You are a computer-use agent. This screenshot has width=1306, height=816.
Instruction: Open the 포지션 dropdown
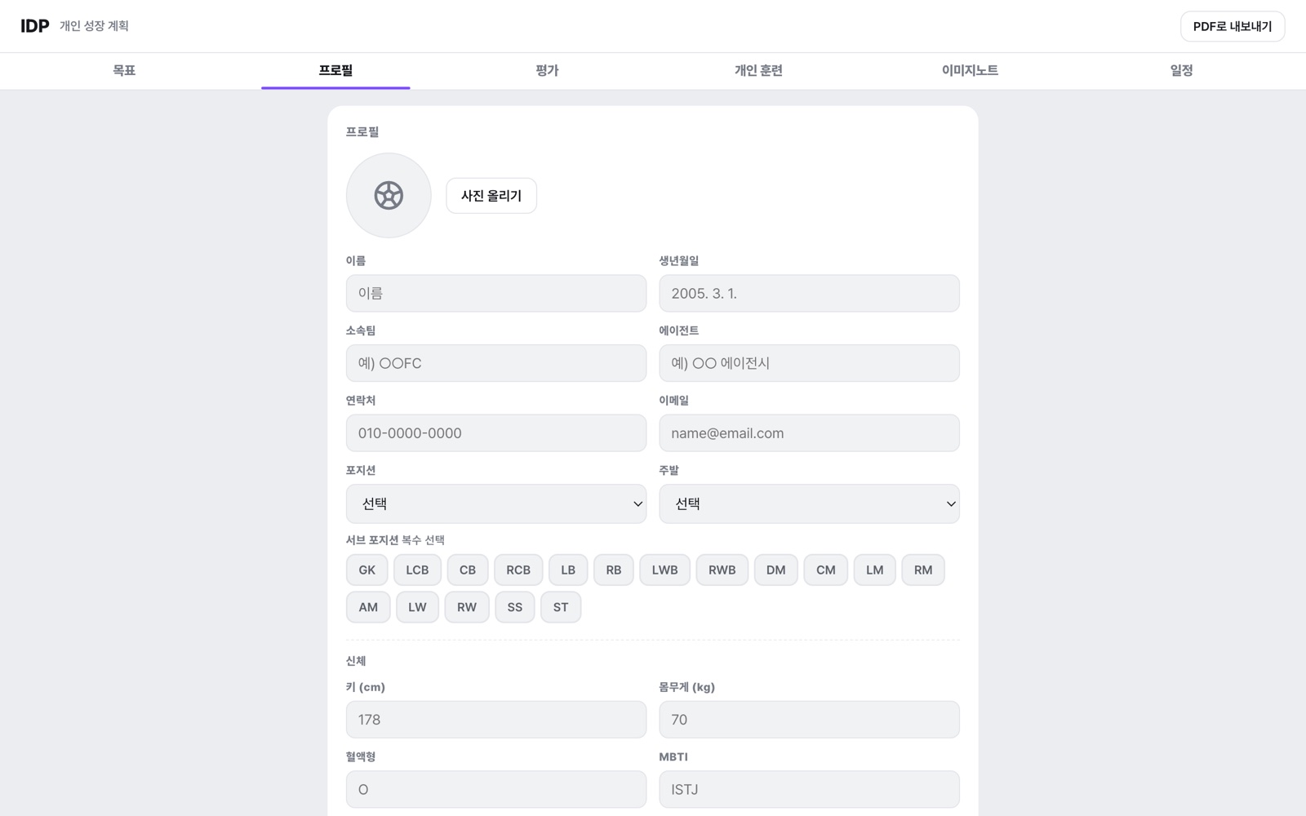pos(496,503)
